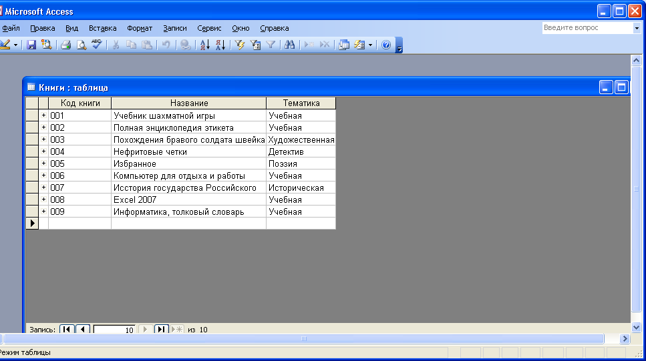Expand subdatasheet for record 003
The image size is (646, 361).
tap(43, 139)
